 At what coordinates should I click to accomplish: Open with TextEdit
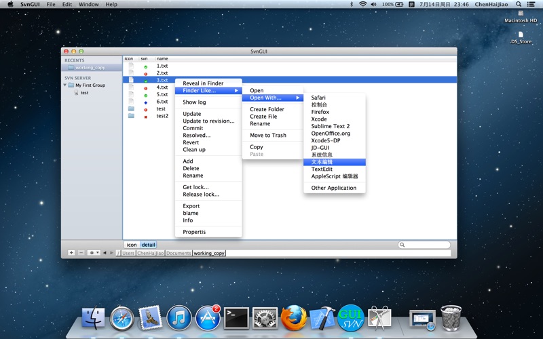[335, 169]
